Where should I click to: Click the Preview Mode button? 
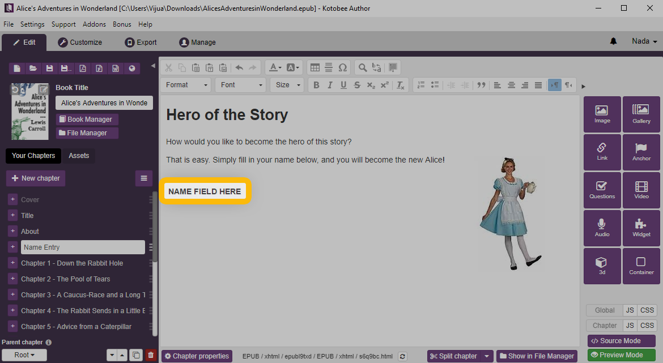[621, 355]
